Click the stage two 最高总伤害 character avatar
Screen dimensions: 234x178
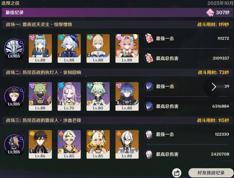(x=149, y=106)
